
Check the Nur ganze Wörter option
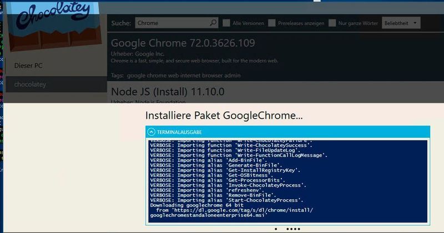click(332, 23)
